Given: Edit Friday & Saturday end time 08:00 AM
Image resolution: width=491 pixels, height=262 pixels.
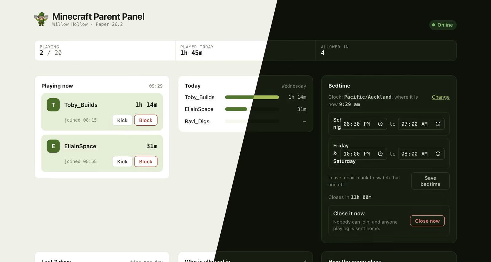Looking at the screenshot, I should (421, 154).
